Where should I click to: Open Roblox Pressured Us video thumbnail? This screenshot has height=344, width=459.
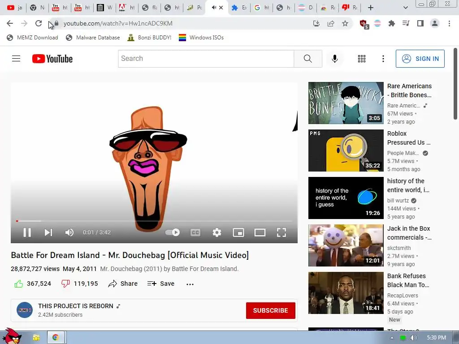[x=346, y=150]
